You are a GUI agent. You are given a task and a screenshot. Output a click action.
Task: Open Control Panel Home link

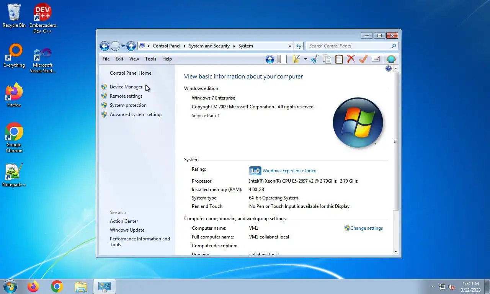pos(131,73)
